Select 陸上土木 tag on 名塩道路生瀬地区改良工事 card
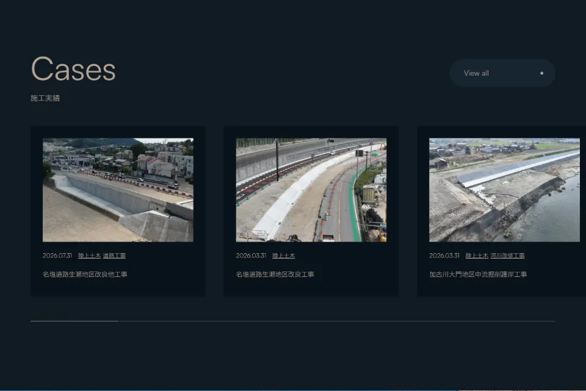Image resolution: width=586 pixels, height=391 pixels. pos(284,256)
